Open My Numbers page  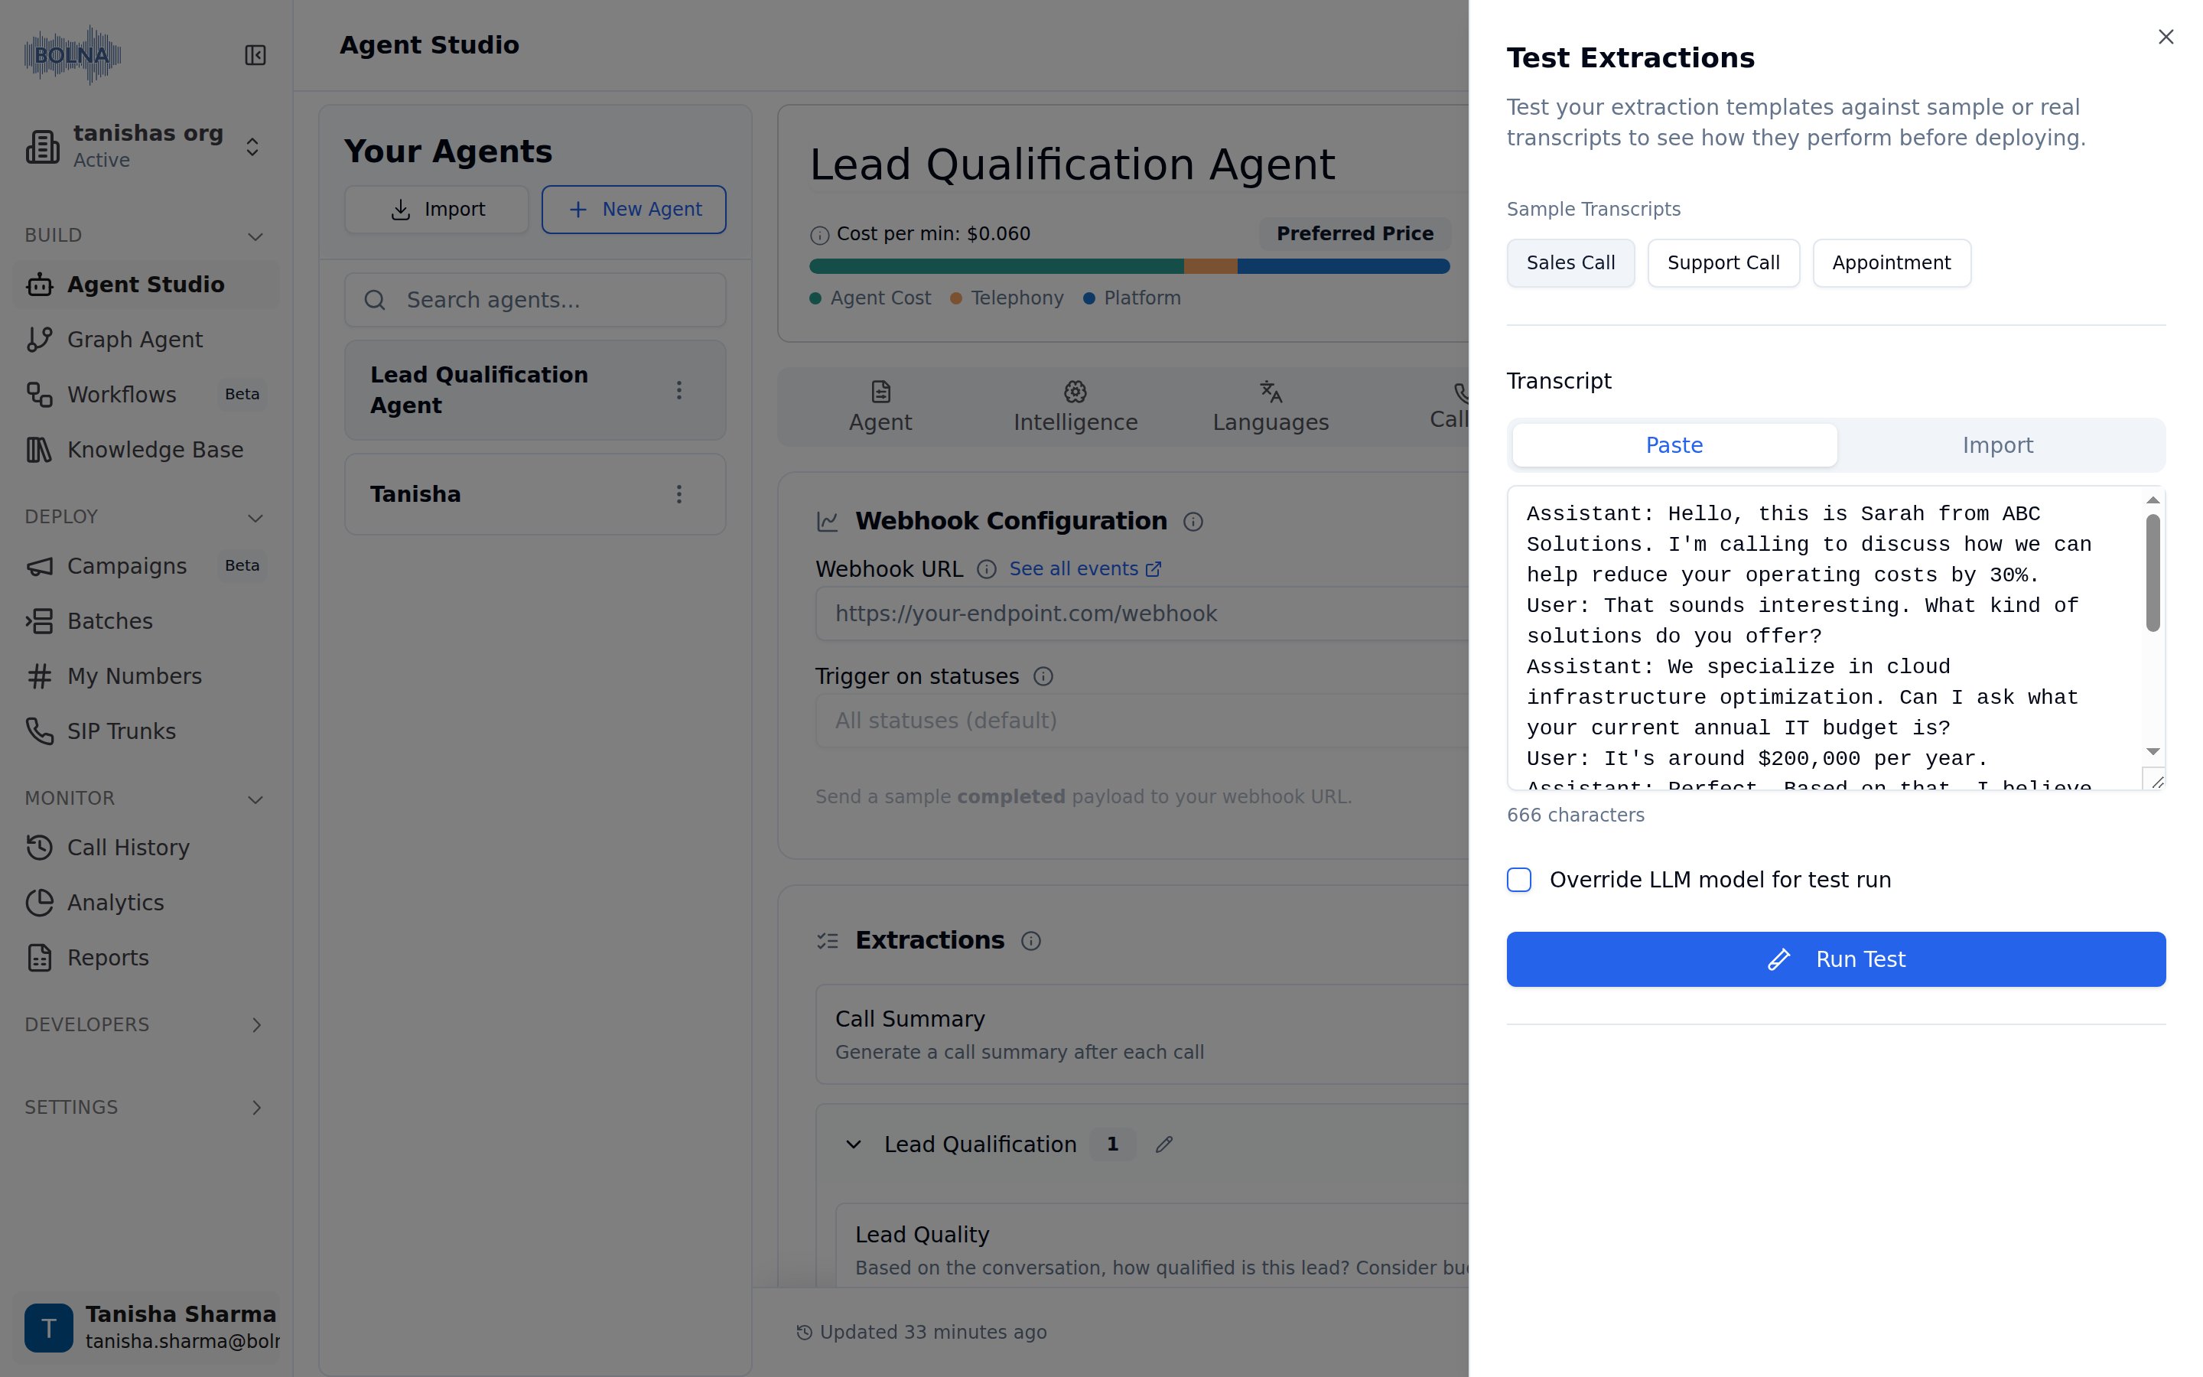145,675
